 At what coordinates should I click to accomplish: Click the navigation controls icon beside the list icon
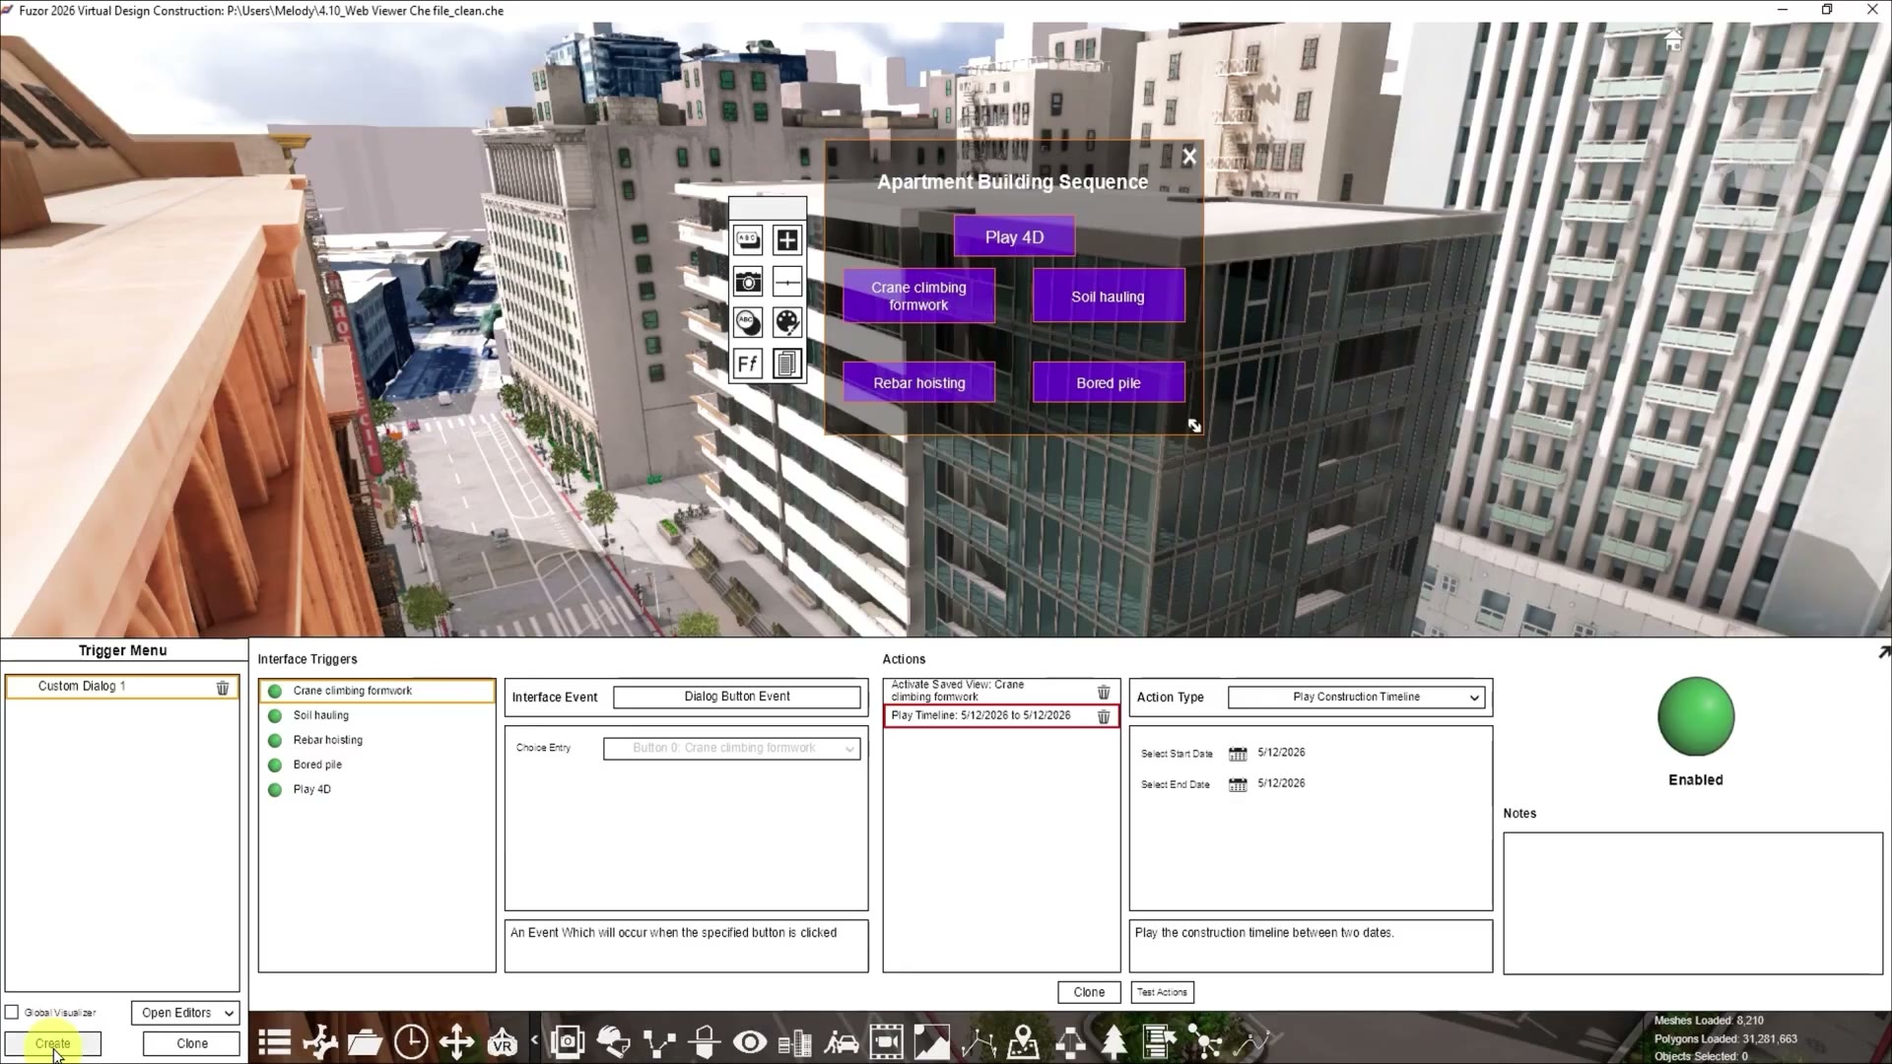click(320, 1041)
